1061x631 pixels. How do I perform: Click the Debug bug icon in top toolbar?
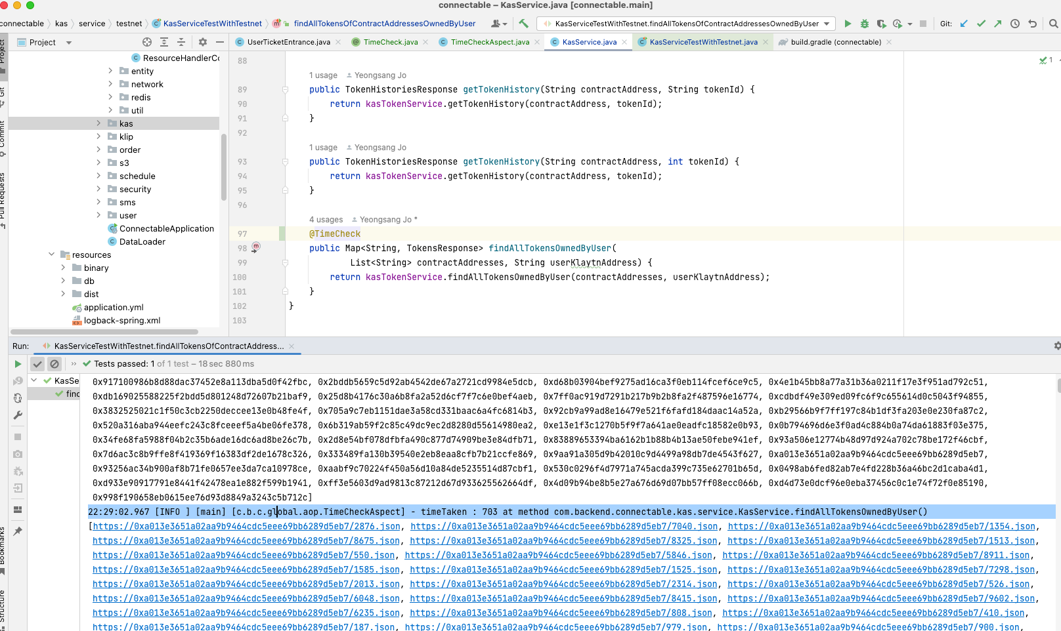tap(864, 24)
